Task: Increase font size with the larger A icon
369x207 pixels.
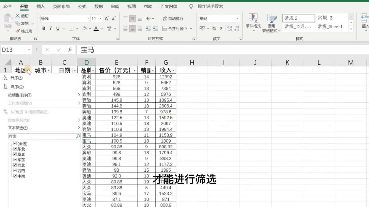Action: point(107,19)
